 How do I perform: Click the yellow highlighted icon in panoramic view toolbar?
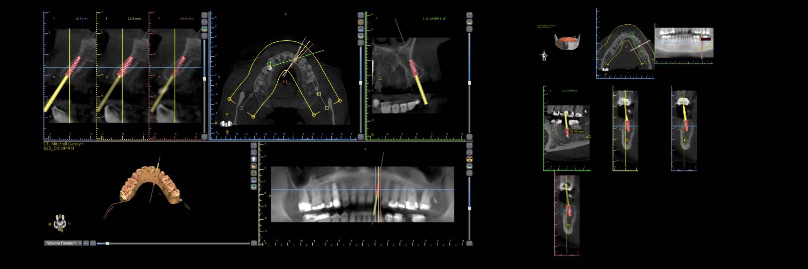[x=469, y=159]
